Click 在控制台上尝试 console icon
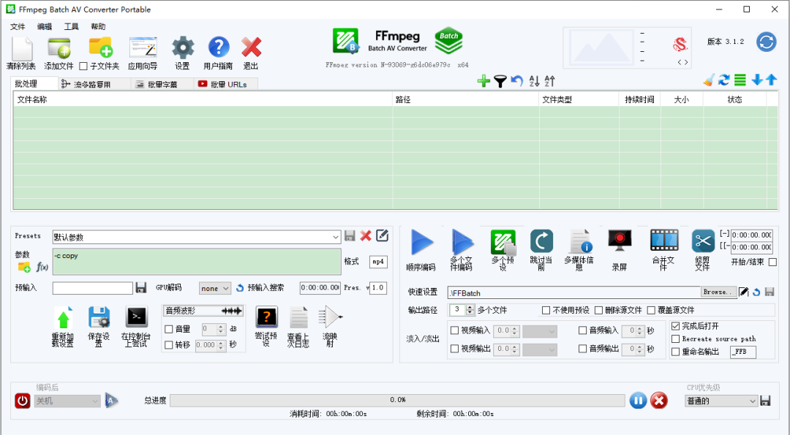Screen dimensions: 790x435 coord(137,317)
